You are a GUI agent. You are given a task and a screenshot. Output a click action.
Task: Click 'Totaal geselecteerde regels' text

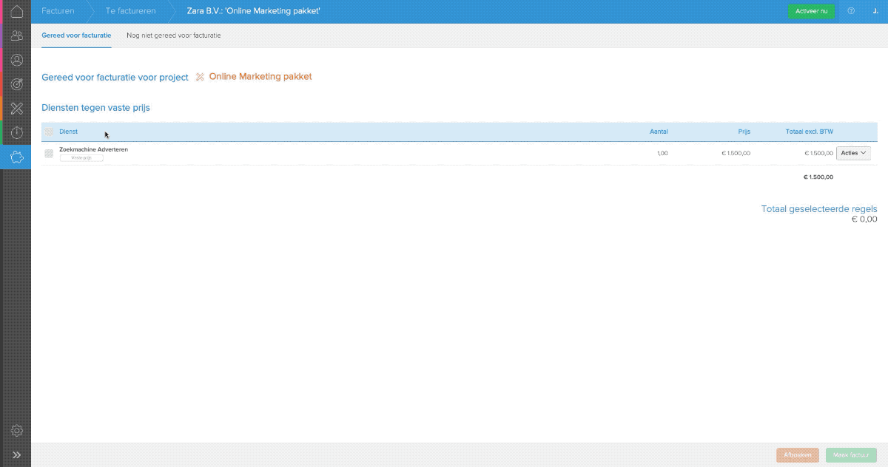[x=819, y=209]
